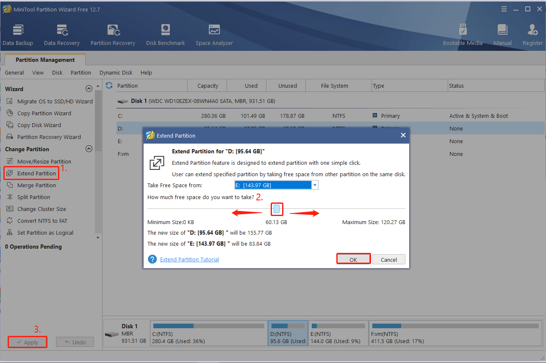Click the free space slider handle
The width and height of the screenshot is (546, 363).
coord(276,209)
